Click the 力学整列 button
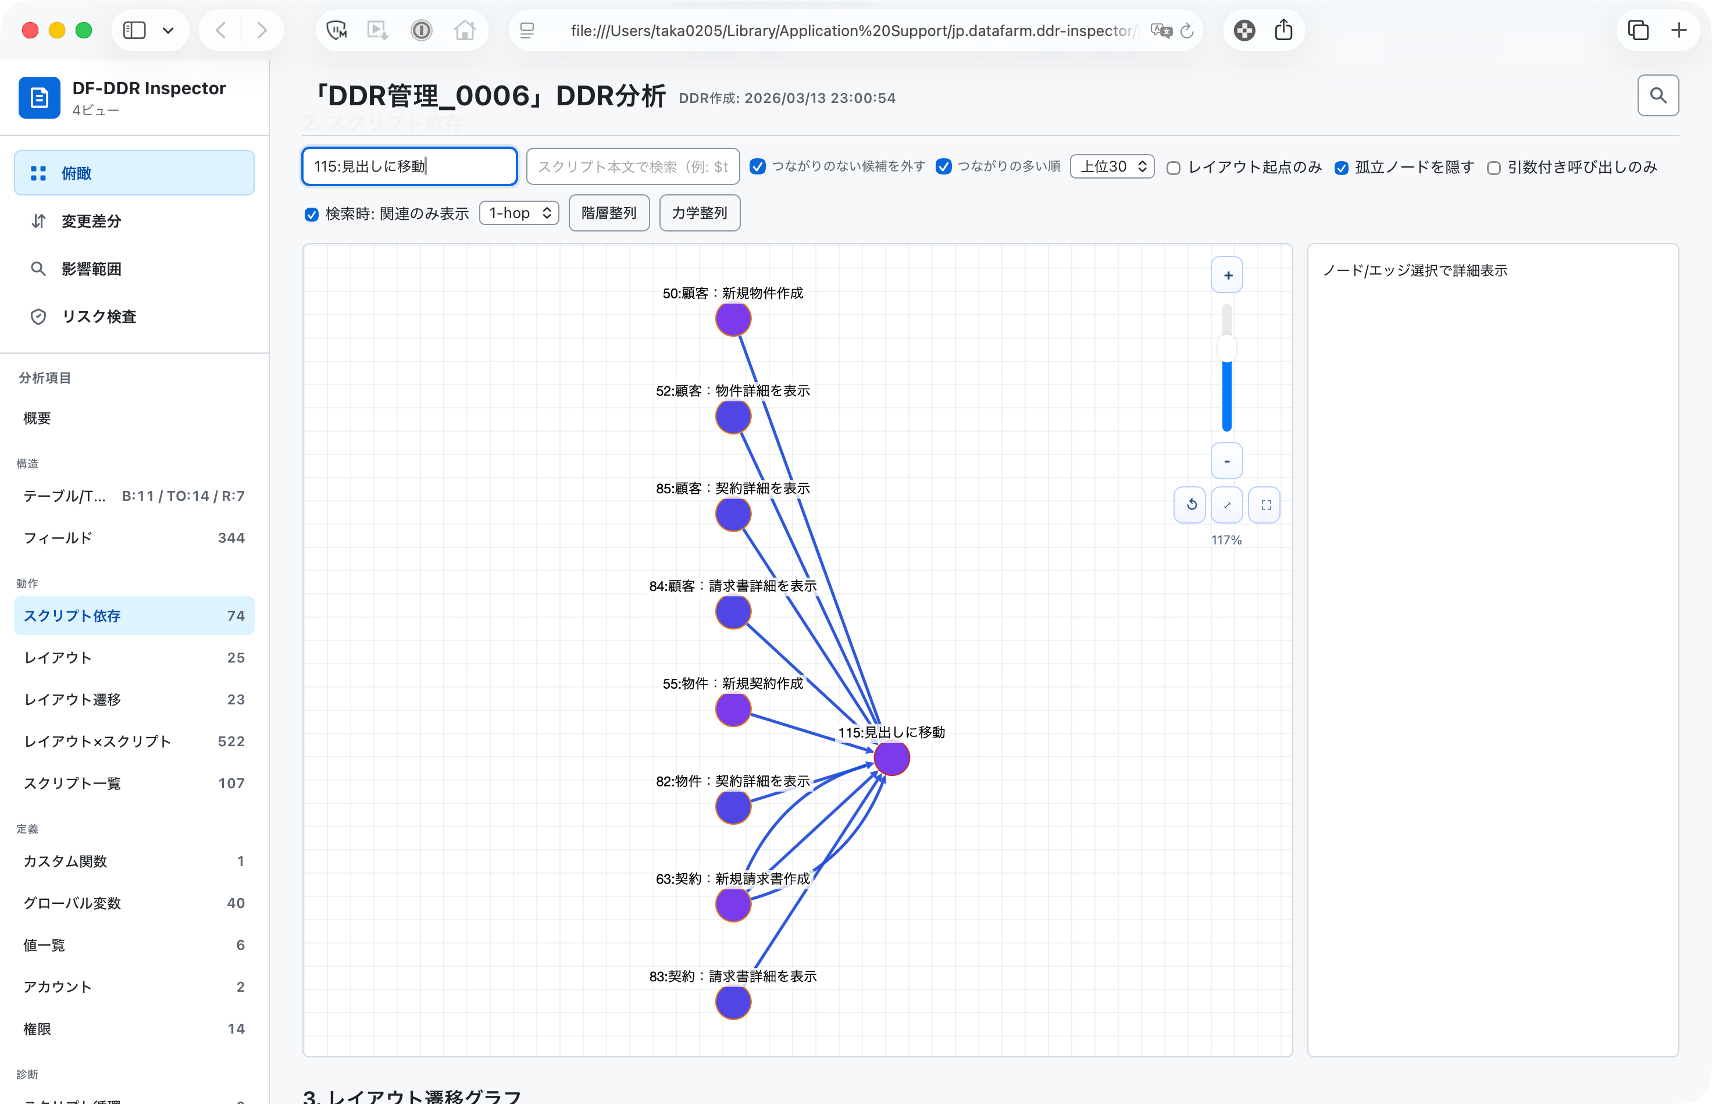Image resolution: width=1712 pixels, height=1104 pixels. [700, 213]
